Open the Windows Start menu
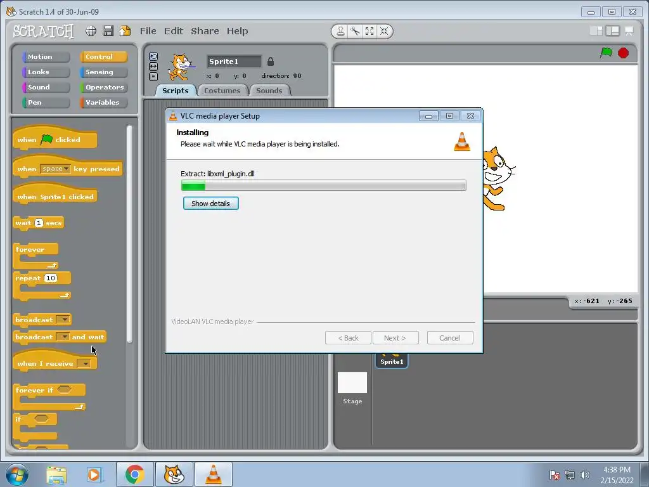The height and width of the screenshot is (487, 649). pos(17,474)
